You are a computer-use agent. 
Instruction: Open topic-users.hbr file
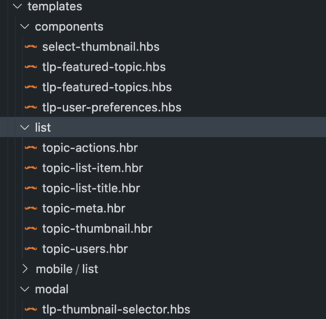[85, 249]
